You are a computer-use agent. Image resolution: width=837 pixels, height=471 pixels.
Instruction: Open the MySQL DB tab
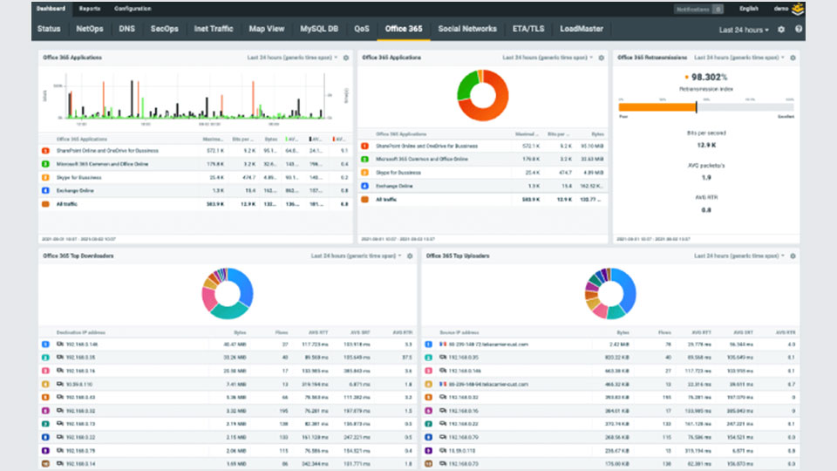point(319,29)
